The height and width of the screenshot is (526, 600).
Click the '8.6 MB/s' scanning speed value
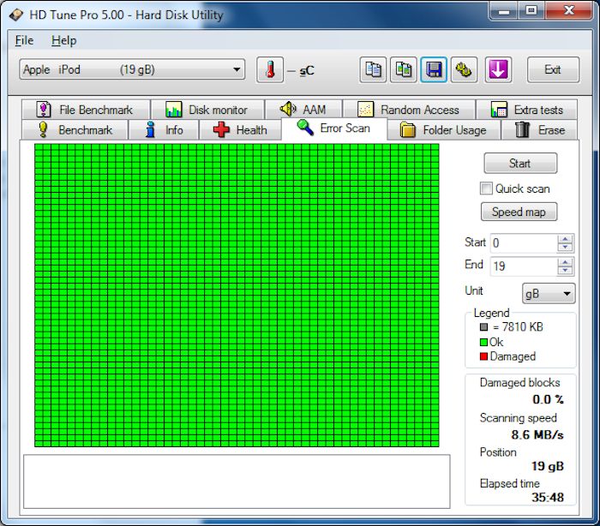pyautogui.click(x=537, y=435)
